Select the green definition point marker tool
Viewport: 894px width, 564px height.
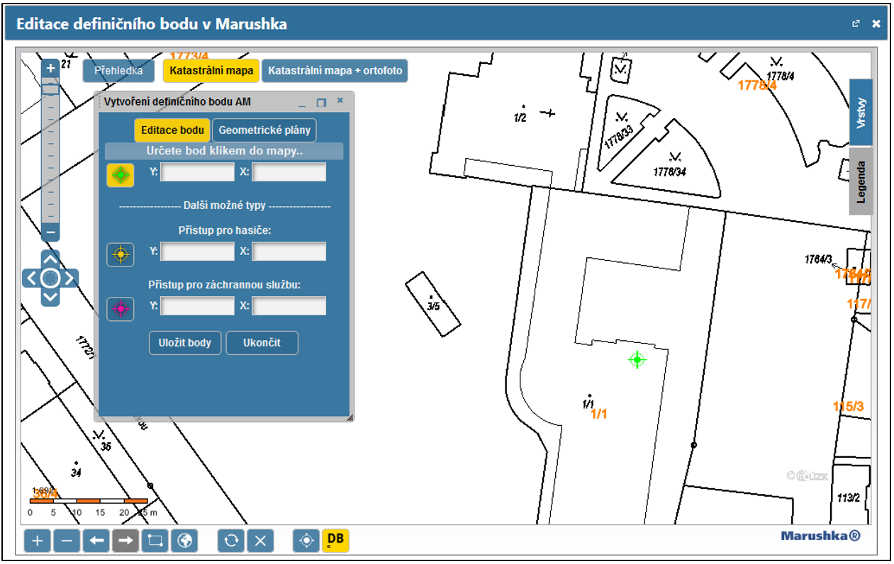point(121,174)
